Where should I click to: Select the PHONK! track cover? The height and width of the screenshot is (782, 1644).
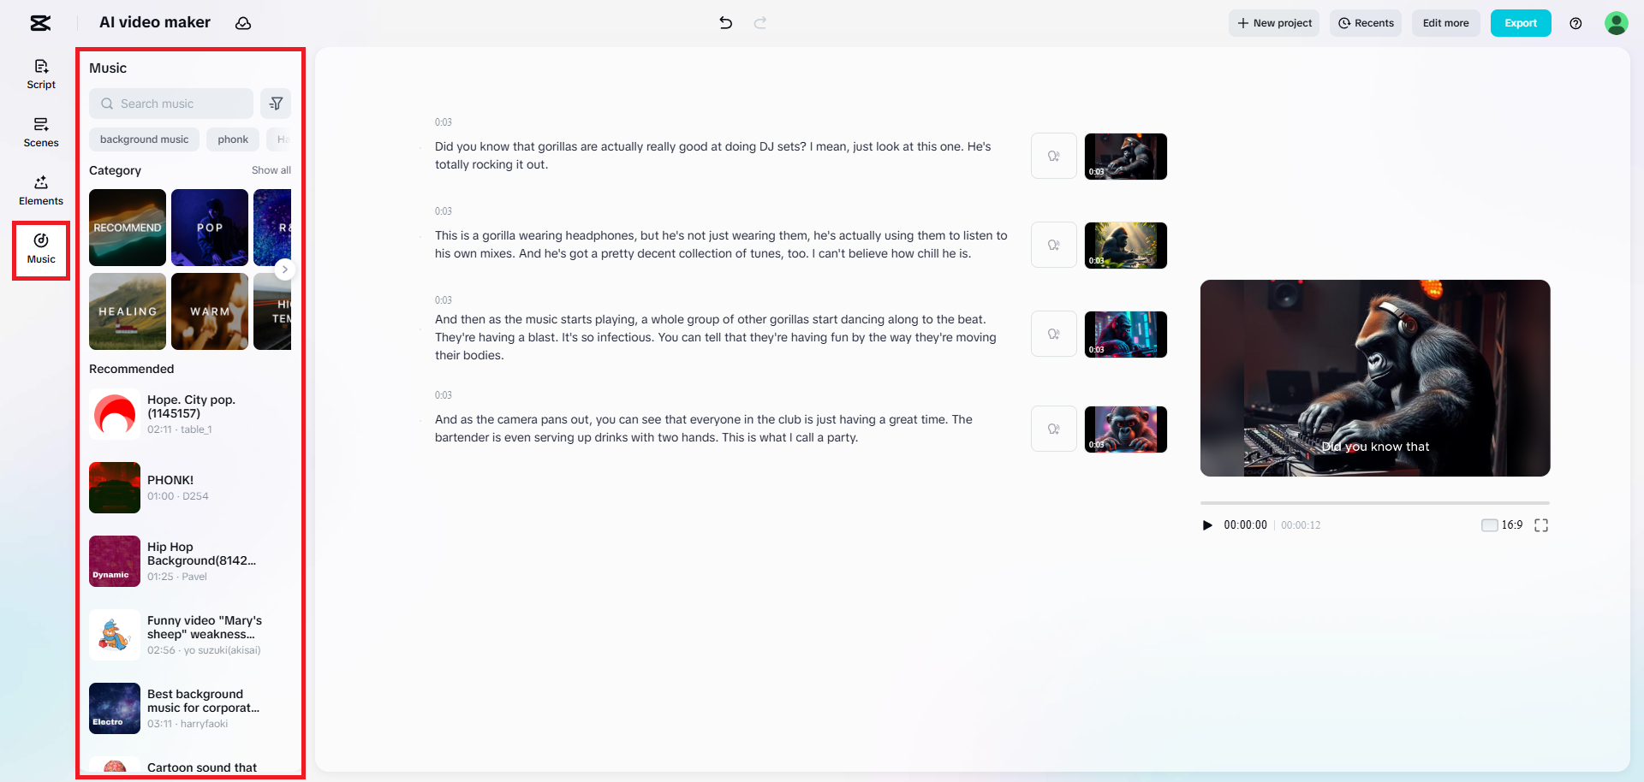(x=115, y=488)
